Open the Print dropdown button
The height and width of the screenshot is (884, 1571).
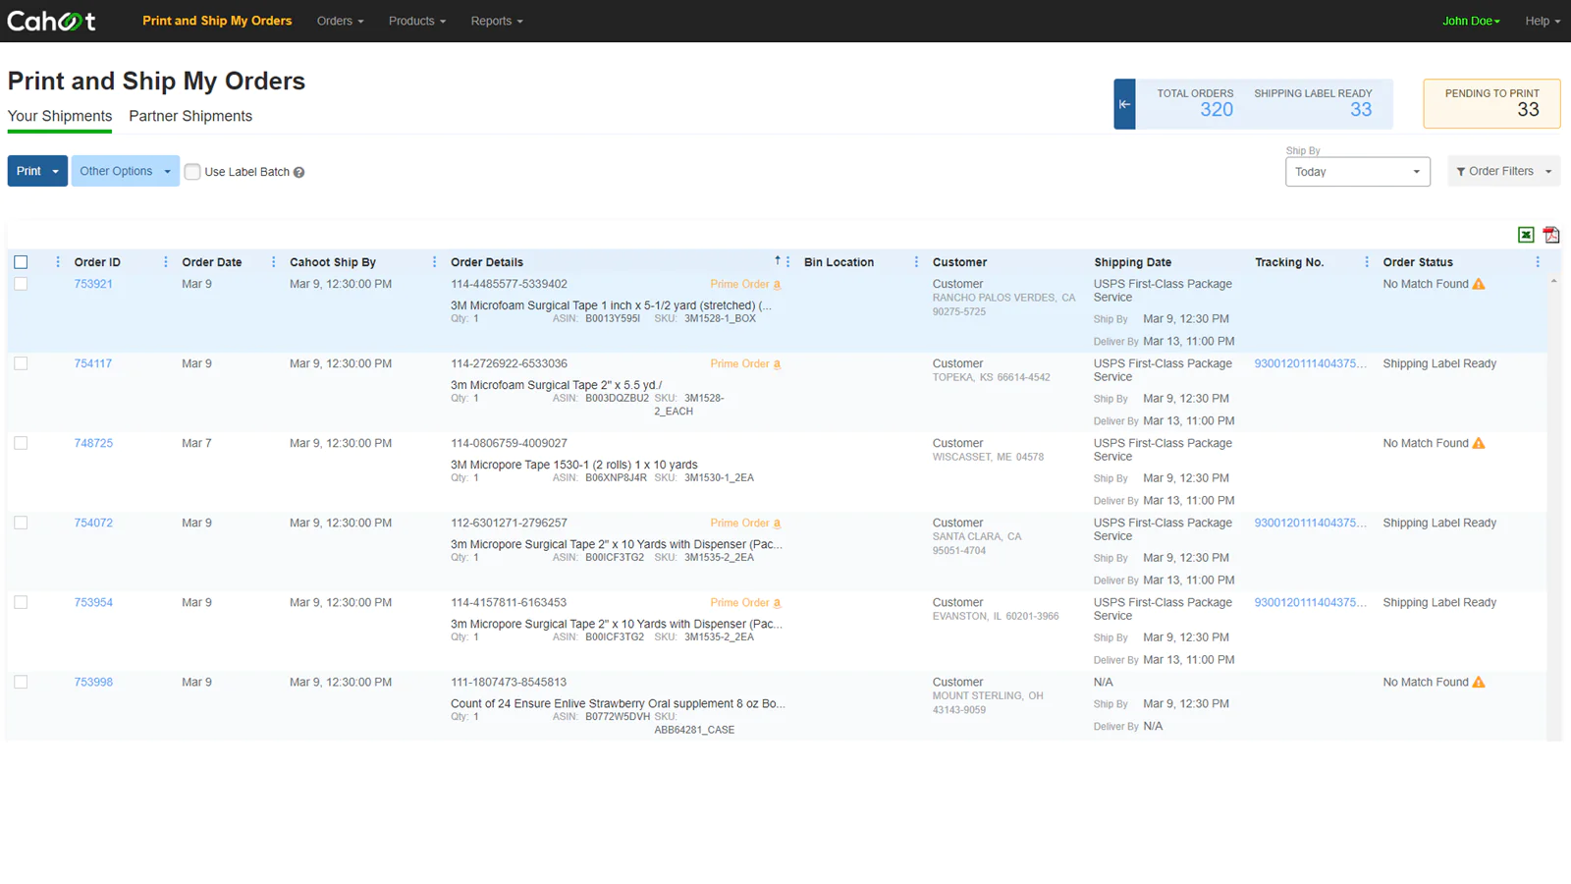[x=37, y=171]
